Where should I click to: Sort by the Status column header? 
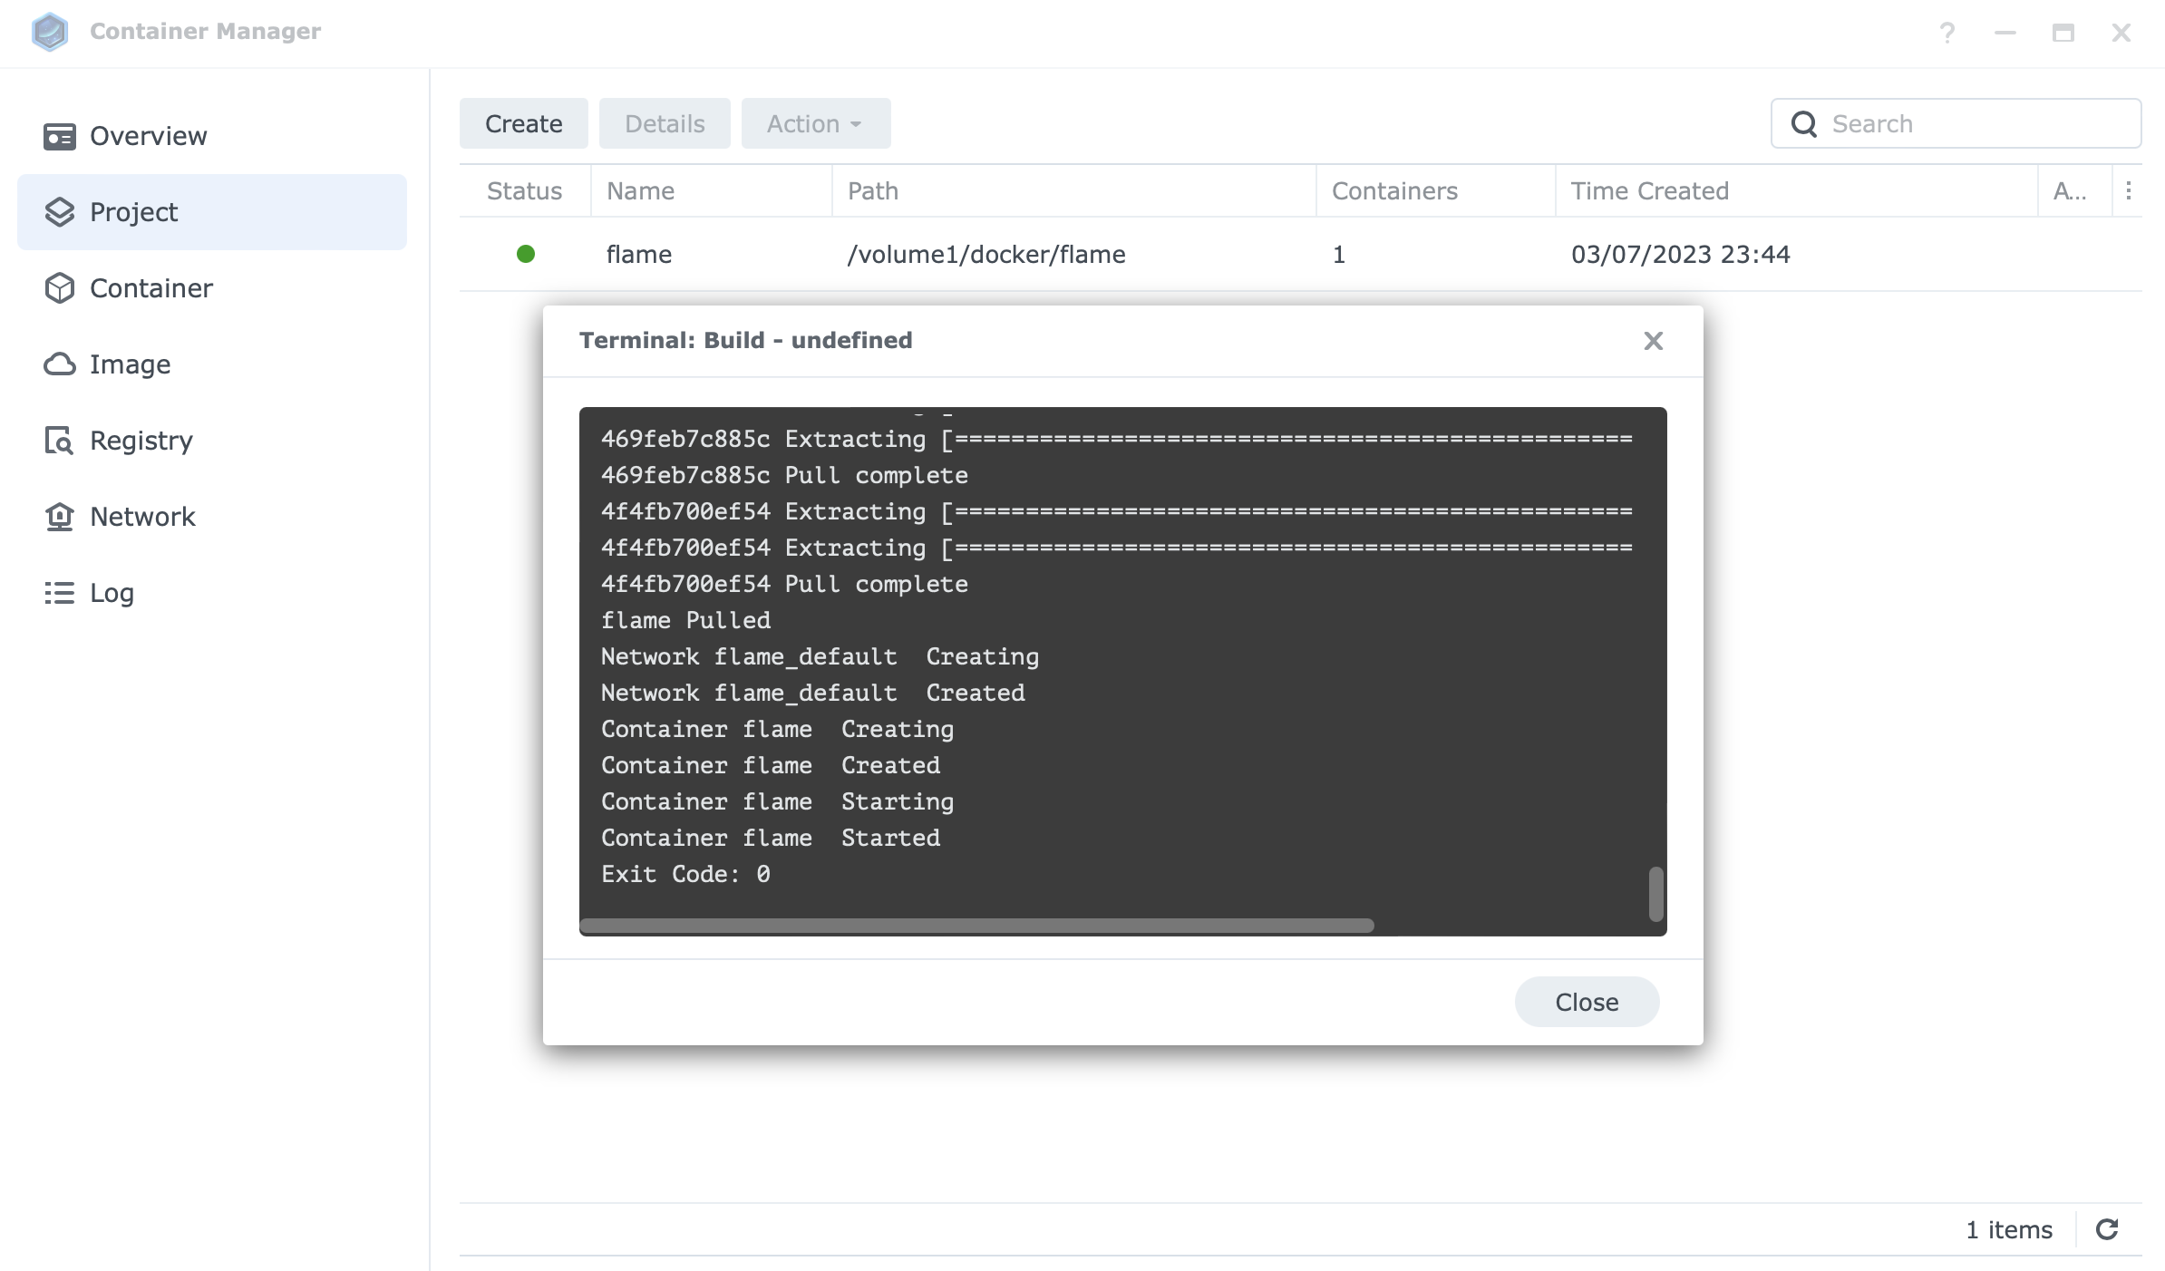coord(525,190)
